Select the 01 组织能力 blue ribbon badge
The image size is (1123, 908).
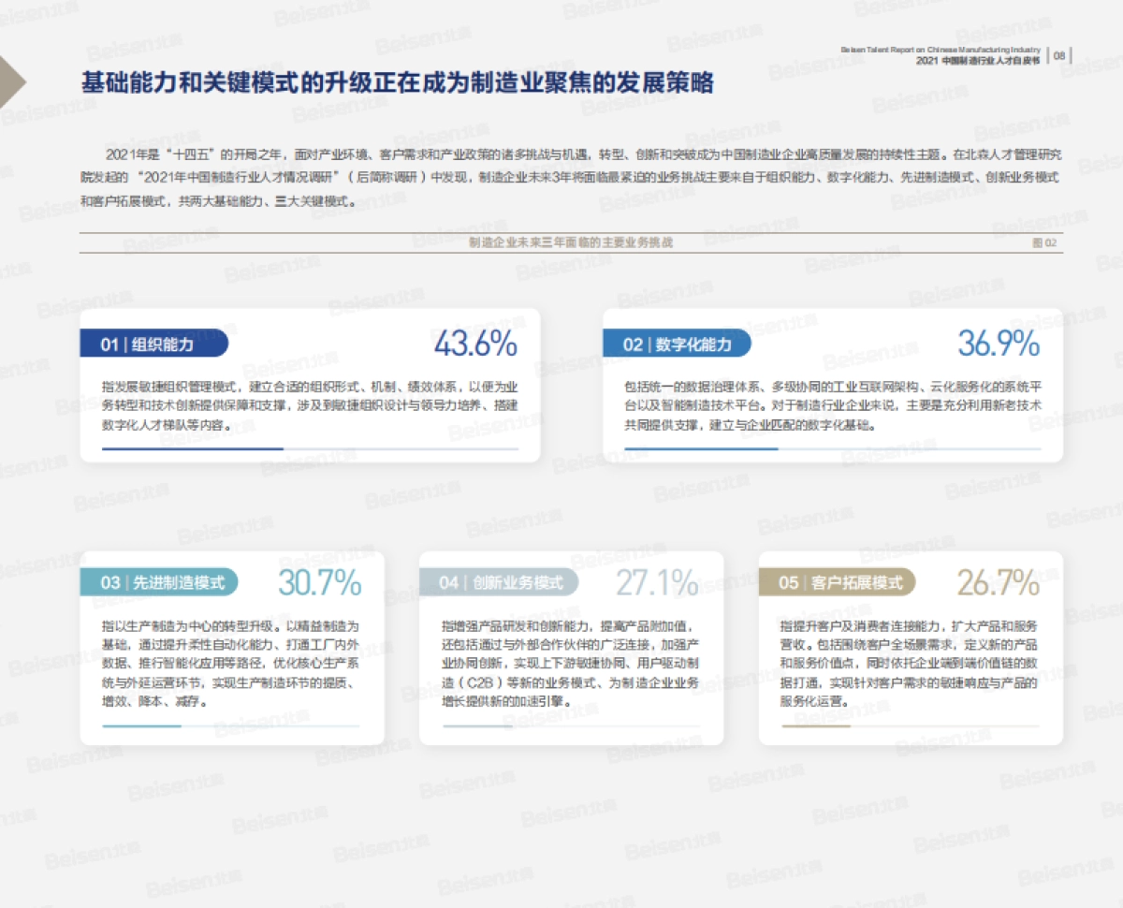(x=154, y=344)
